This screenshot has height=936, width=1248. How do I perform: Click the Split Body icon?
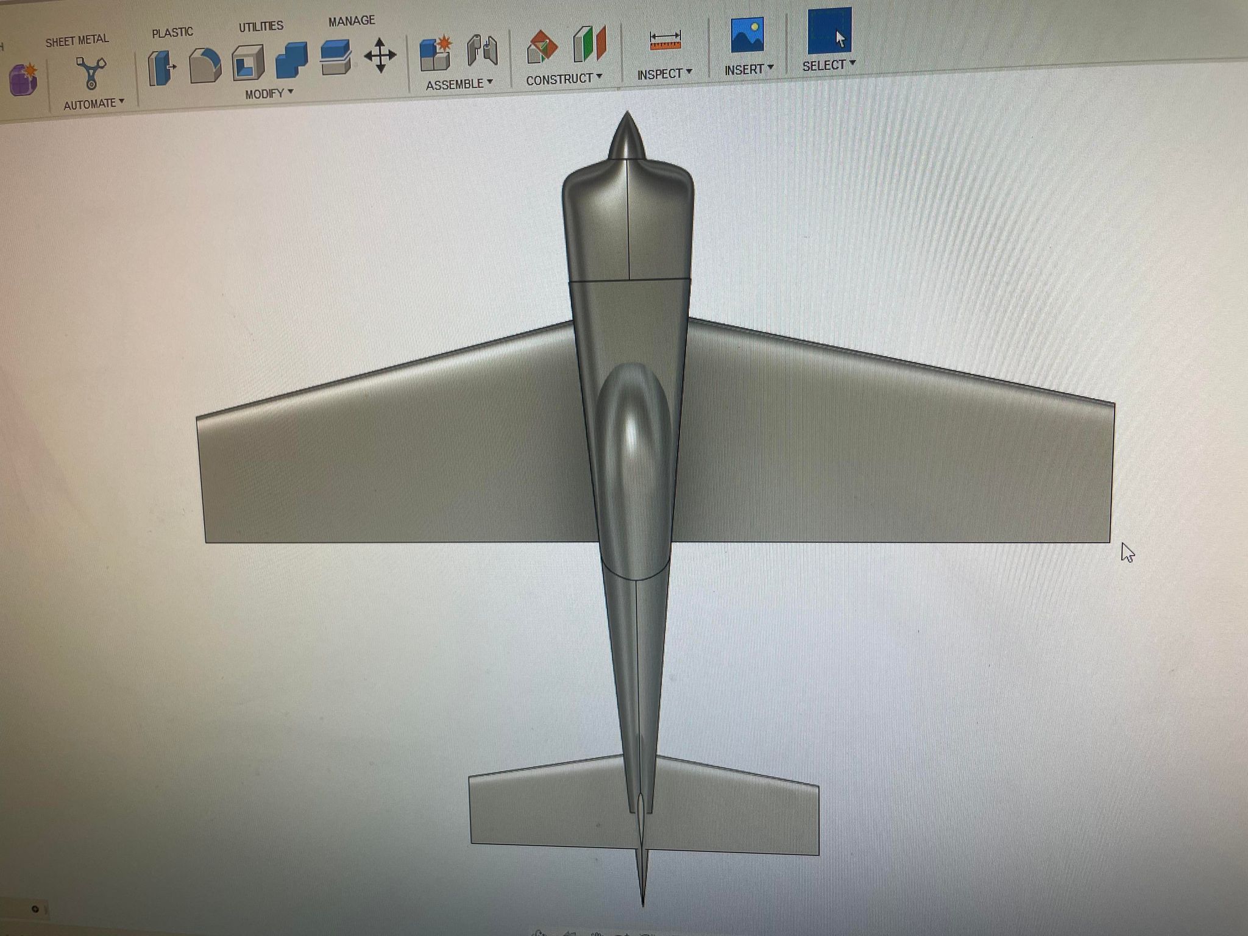pyautogui.click(x=335, y=57)
